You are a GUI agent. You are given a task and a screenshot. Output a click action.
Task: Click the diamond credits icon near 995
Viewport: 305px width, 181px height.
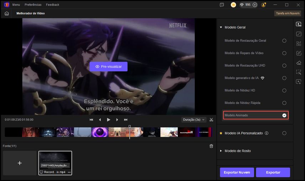coord(242,5)
